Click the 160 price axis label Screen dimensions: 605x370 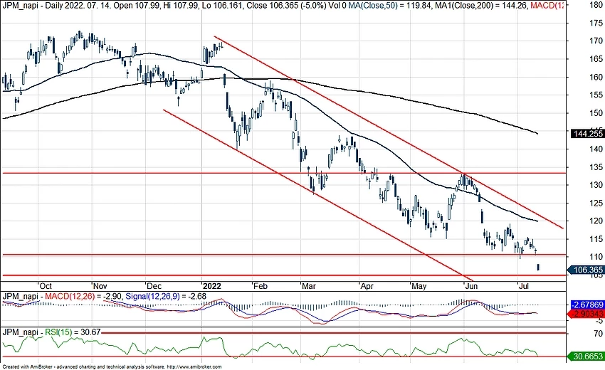(596, 77)
